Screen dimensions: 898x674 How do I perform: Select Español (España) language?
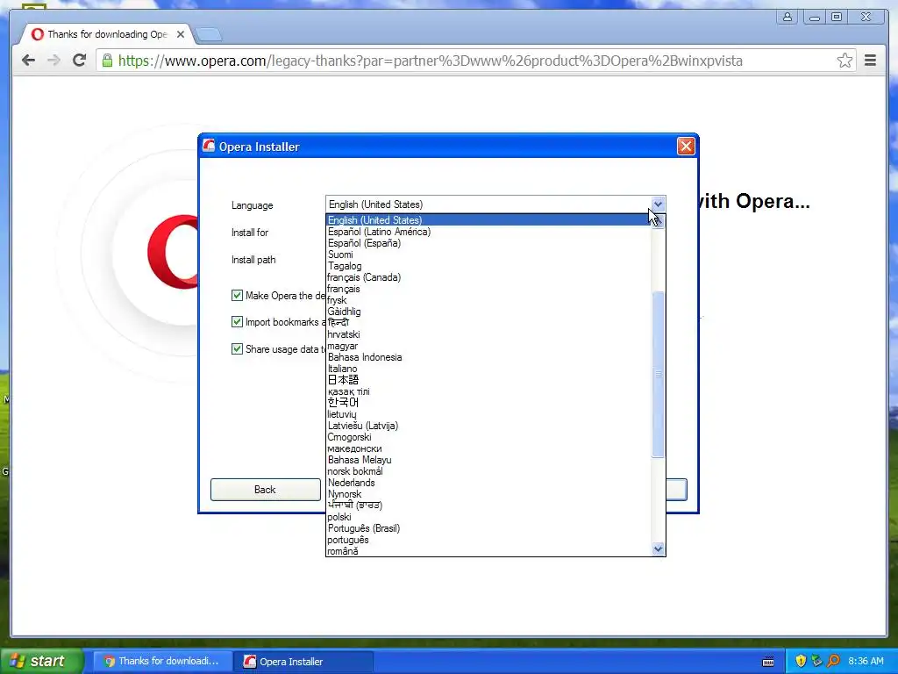[x=488, y=243]
